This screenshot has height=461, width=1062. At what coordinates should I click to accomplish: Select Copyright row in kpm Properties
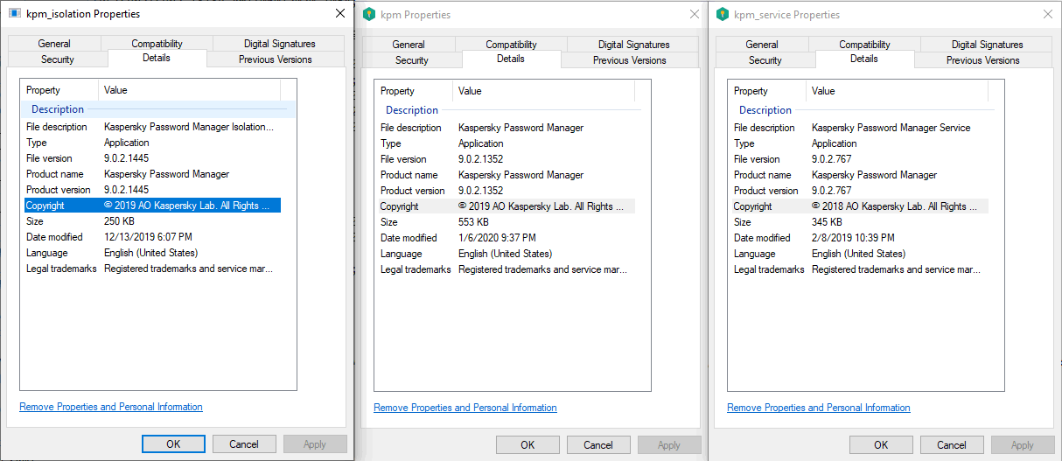pyautogui.click(x=507, y=206)
